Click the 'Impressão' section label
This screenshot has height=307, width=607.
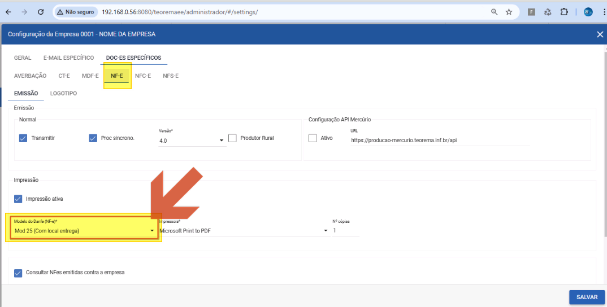(x=27, y=180)
